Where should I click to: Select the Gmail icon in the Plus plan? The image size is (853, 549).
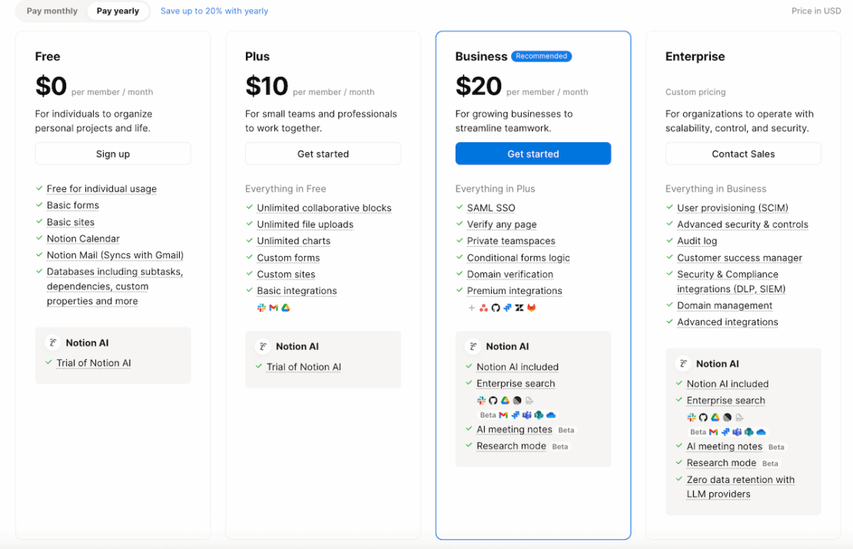(x=274, y=308)
